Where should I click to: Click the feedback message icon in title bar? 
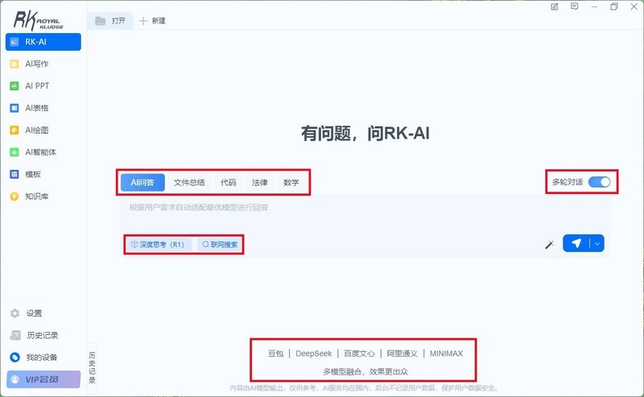575,6
